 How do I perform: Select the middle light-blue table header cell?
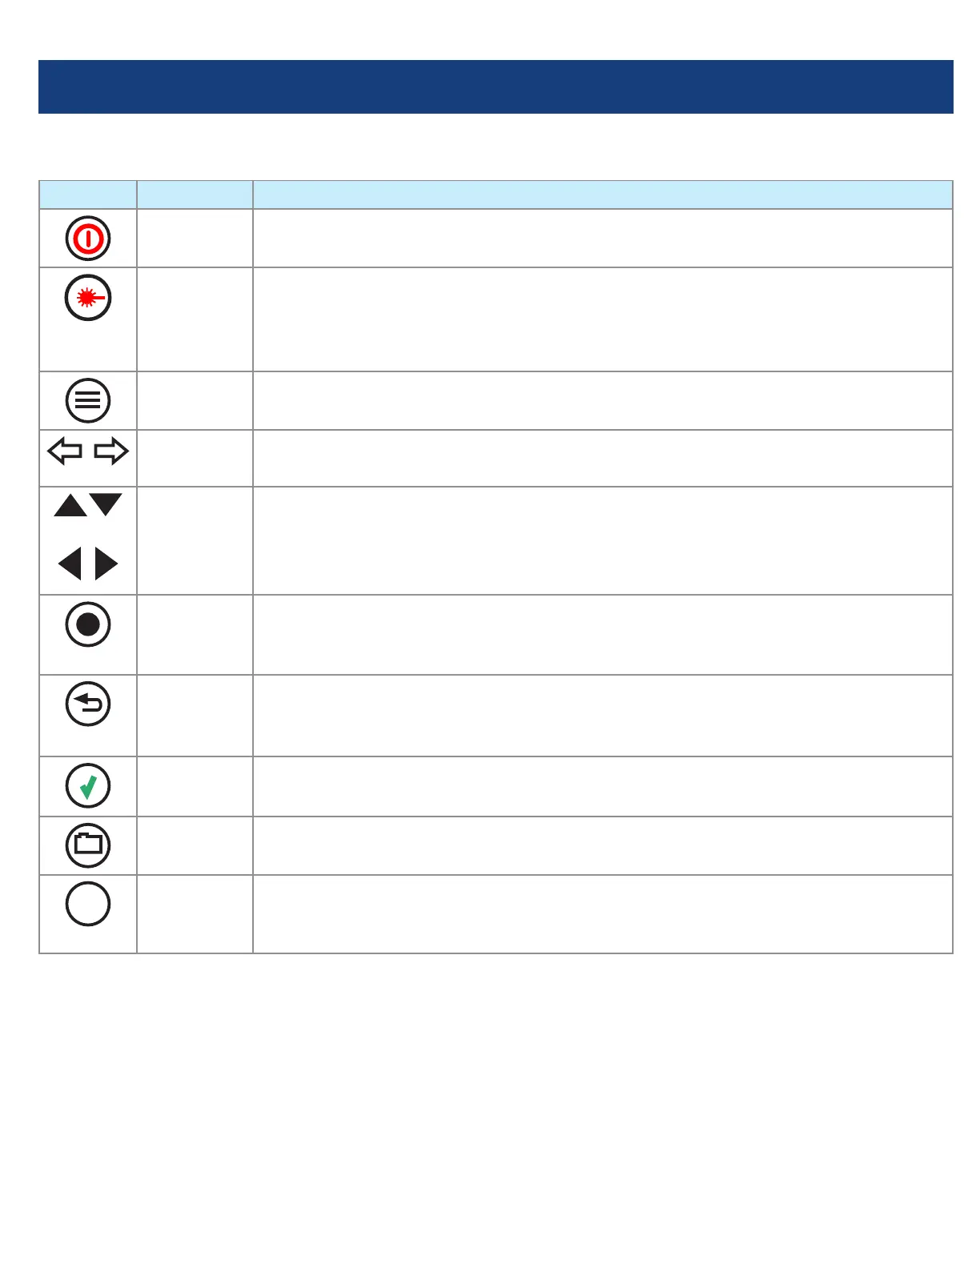[x=195, y=195]
